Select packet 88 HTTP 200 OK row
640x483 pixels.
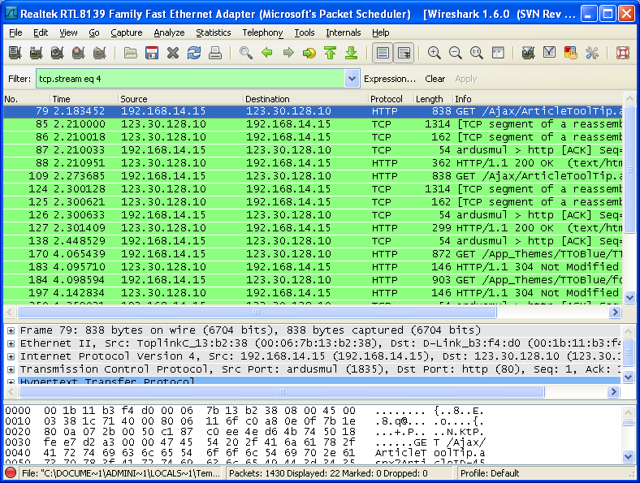(313, 163)
